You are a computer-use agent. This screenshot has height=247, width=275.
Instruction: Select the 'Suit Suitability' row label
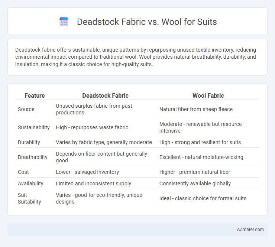[x=35, y=198]
